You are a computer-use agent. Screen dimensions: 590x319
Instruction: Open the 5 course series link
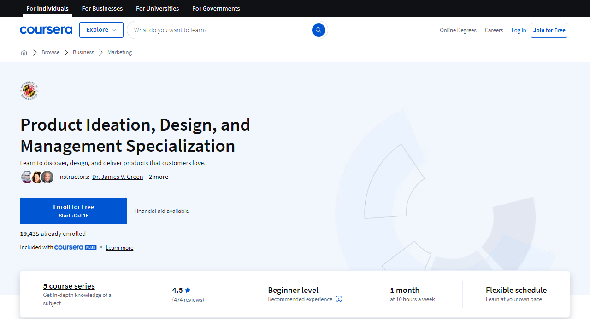69,286
